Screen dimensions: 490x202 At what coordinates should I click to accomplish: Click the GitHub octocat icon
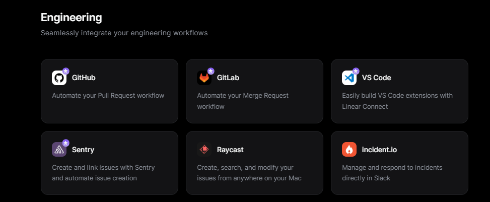[59, 78]
